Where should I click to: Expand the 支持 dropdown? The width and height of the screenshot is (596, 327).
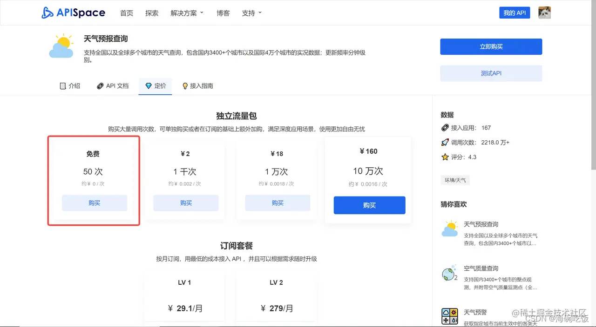tap(249, 13)
